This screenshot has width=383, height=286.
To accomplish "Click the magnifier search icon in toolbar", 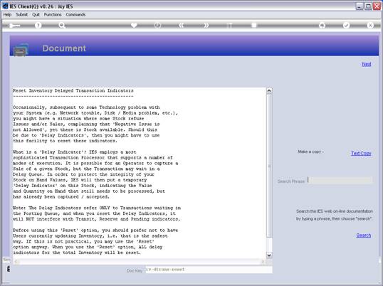I will tap(62, 26).
